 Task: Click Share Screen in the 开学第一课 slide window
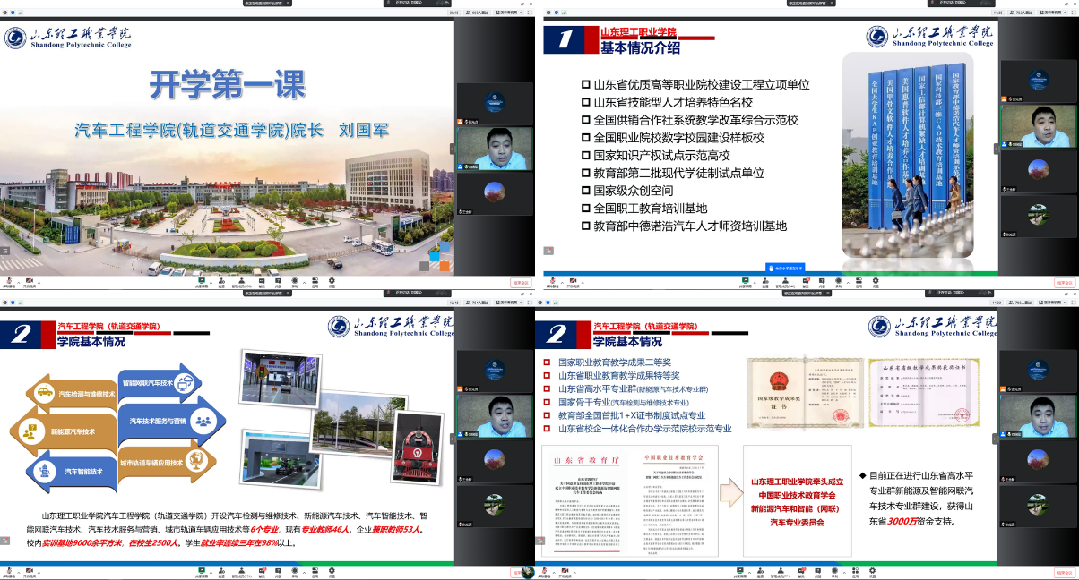(203, 280)
